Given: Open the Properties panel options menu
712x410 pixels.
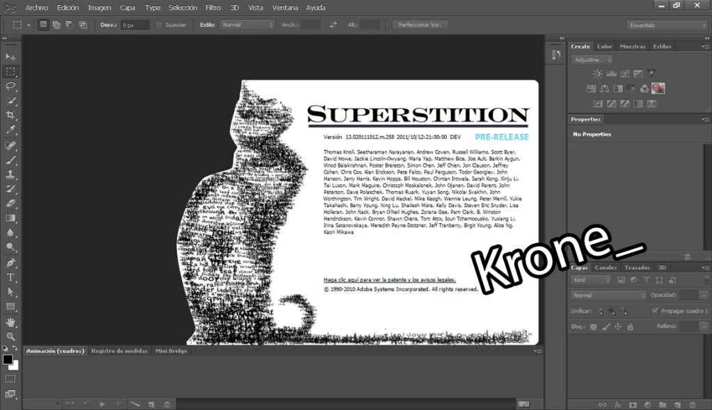Looking at the screenshot, I should [705, 120].
